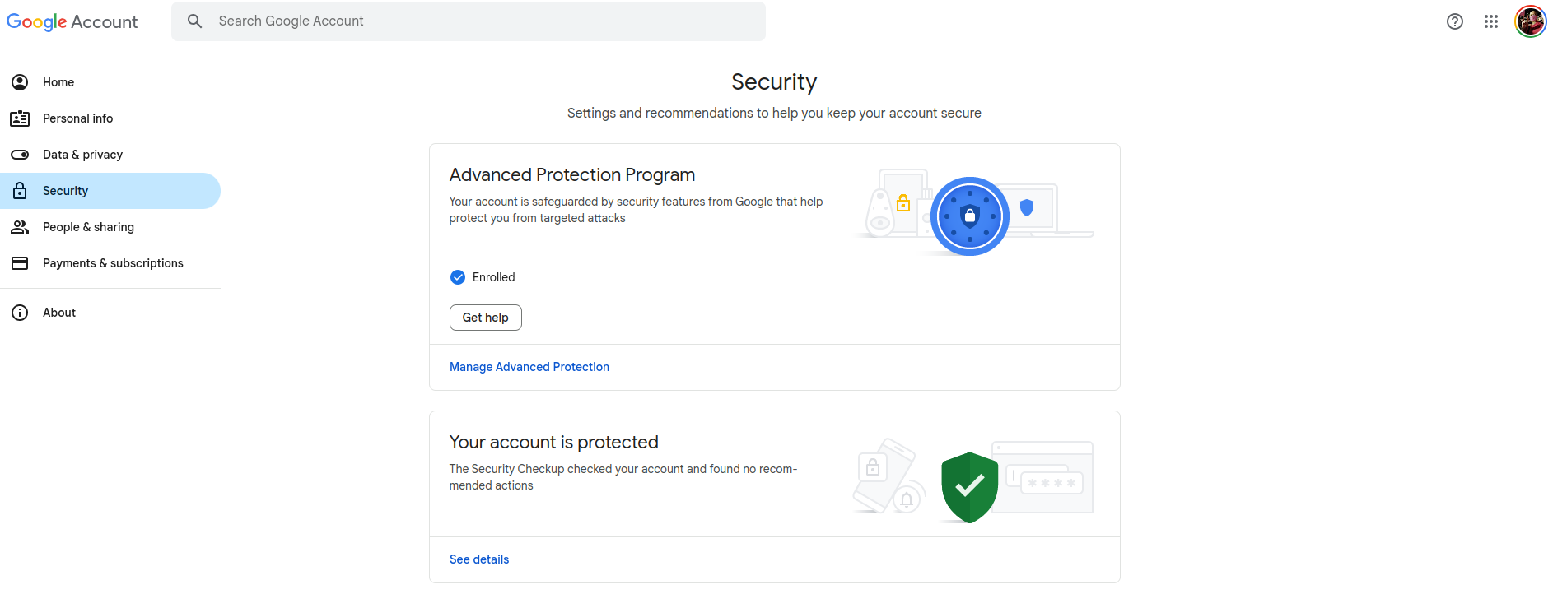
Task: Focus the Search Google Account field
Action: (x=469, y=21)
